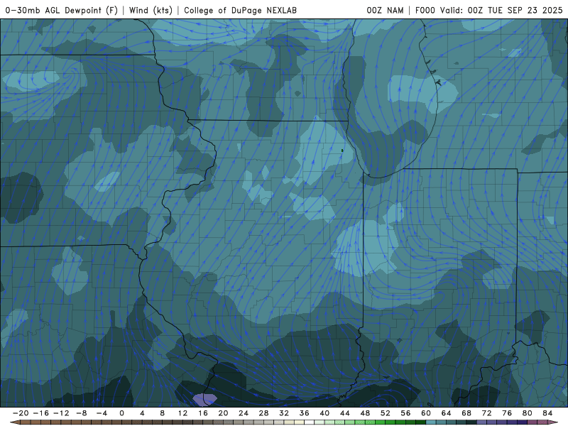This screenshot has height=426, width=568.
Task: Click 'College of DuPage NEXLAB' text
Action: click(240, 10)
